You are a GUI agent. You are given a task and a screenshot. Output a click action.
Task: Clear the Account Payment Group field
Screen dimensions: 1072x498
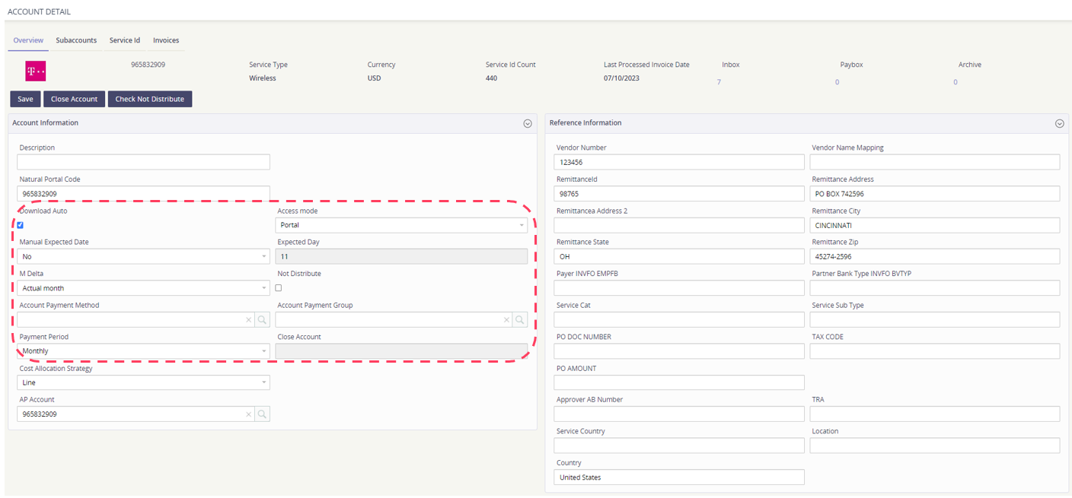click(506, 320)
